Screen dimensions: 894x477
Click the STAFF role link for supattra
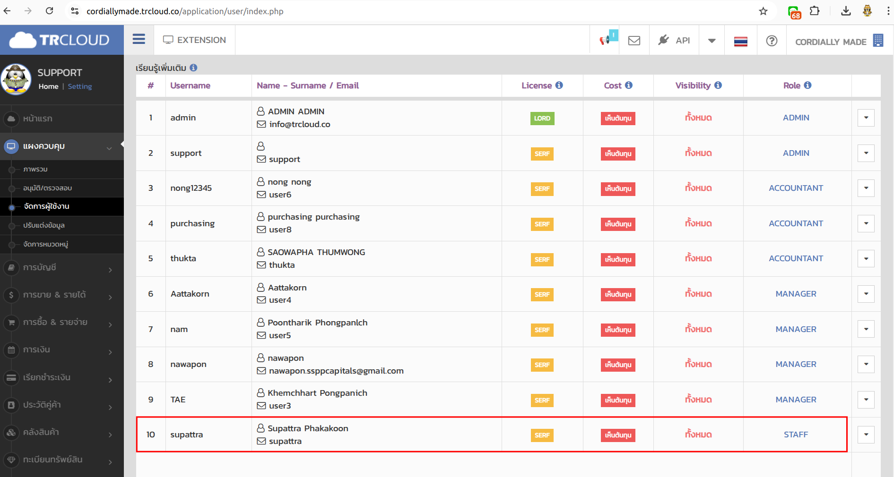[796, 434]
